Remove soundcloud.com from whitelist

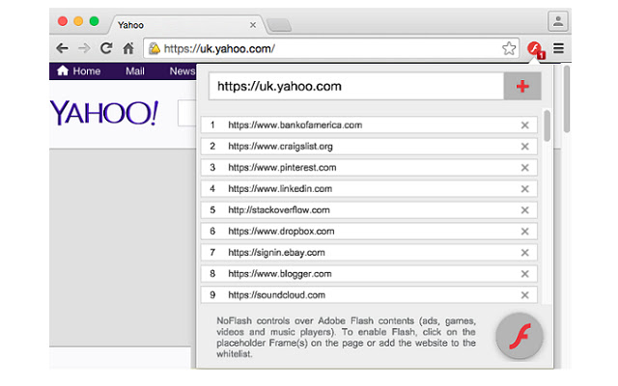pyautogui.click(x=524, y=295)
